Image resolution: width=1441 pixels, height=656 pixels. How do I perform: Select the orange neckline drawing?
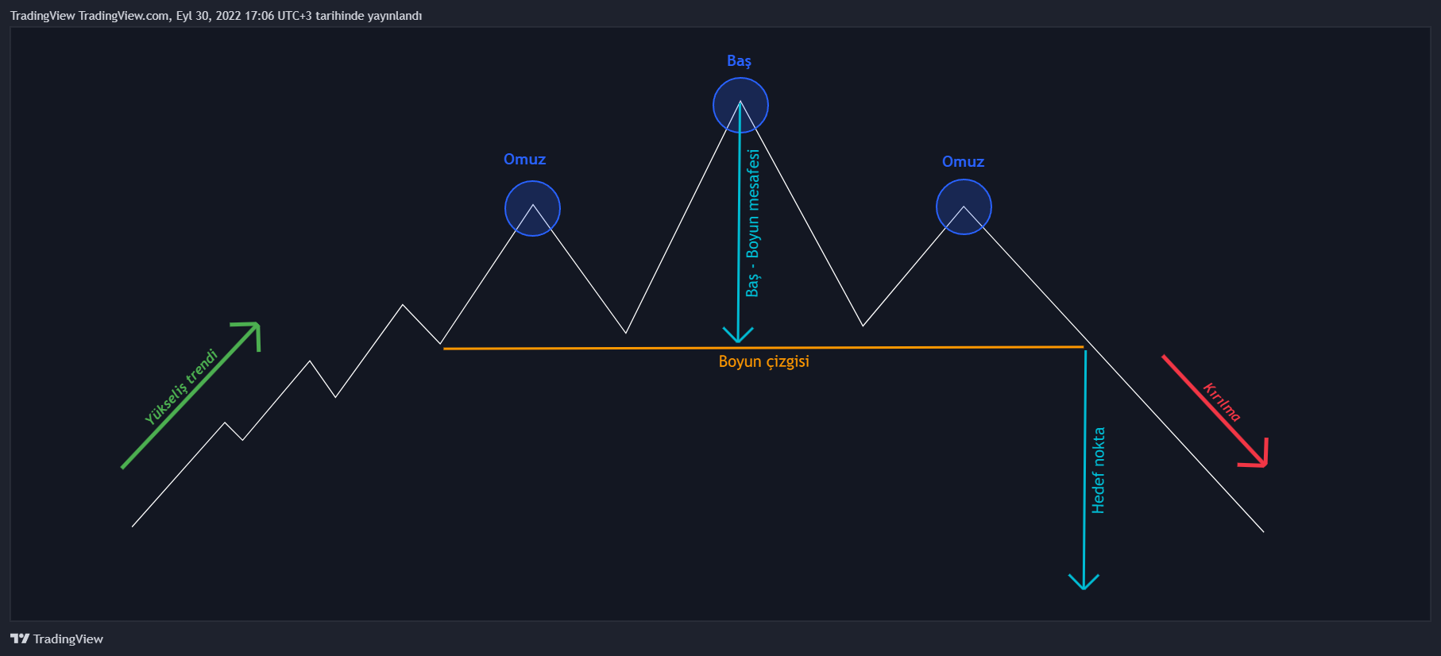tap(763, 348)
